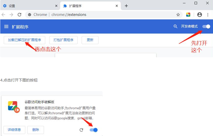Switch to the 扩展程序 tab
Image resolution: width=213 pixels, height=136 pixels.
[90, 6]
